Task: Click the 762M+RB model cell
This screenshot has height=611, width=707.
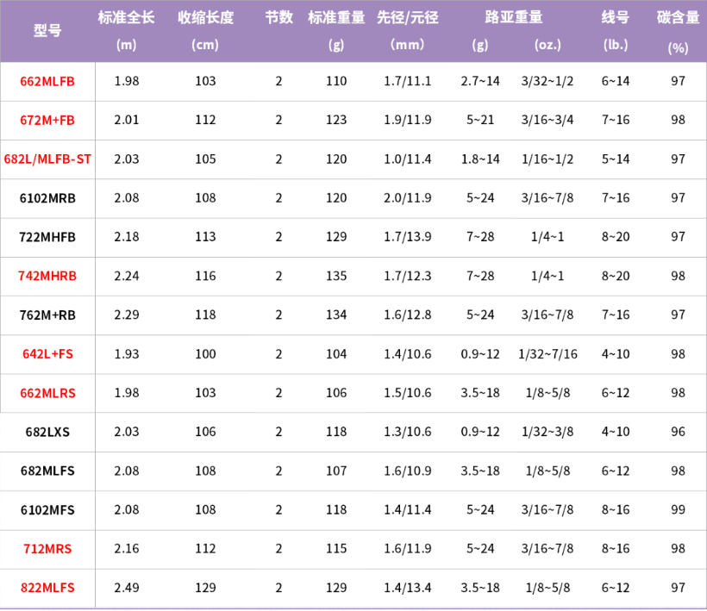Action: [x=47, y=315]
